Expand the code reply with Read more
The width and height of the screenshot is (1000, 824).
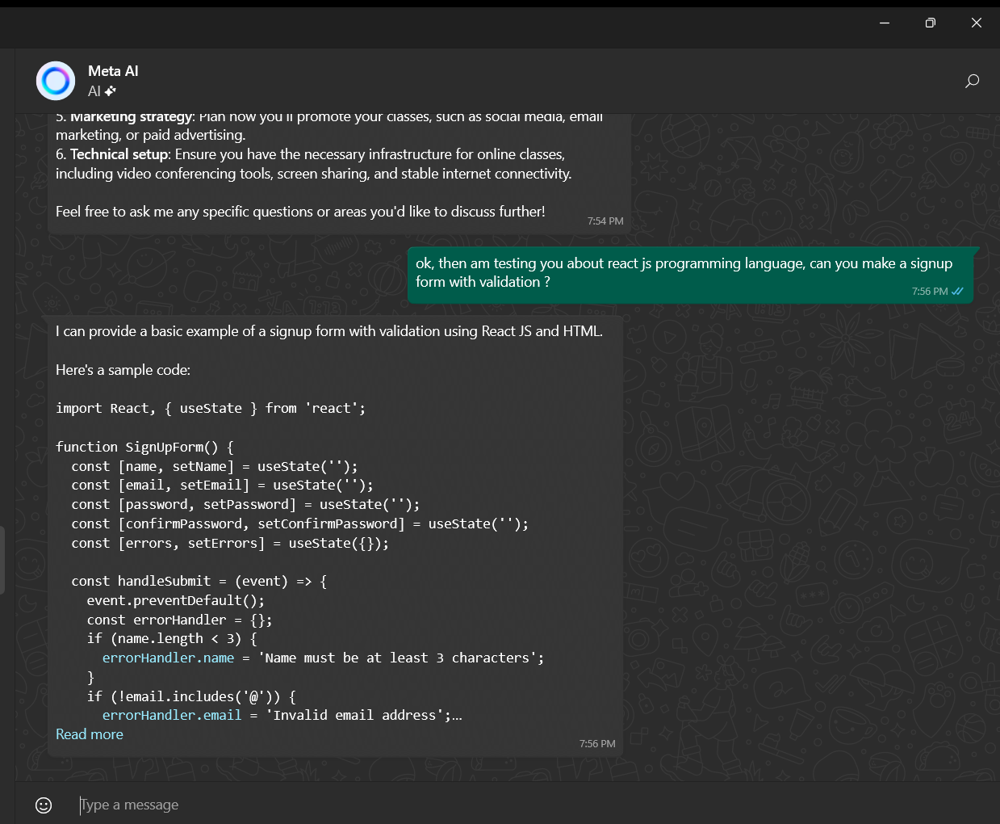[90, 734]
